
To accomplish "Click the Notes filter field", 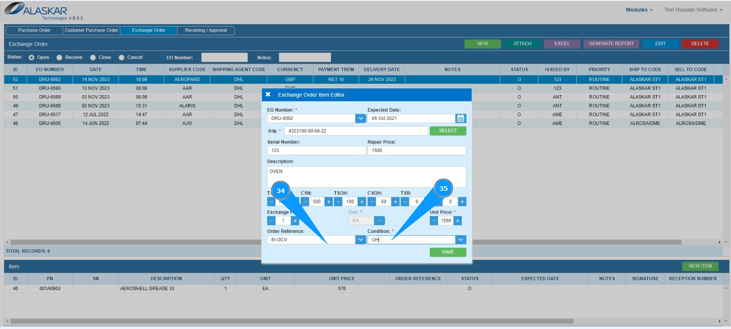I will point(305,58).
